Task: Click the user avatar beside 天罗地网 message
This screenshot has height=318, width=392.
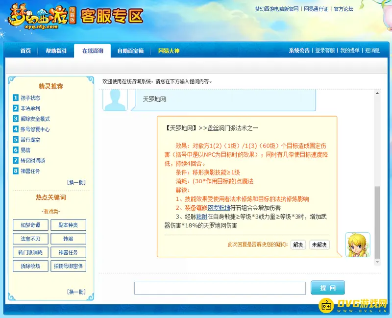Action: click(115, 100)
